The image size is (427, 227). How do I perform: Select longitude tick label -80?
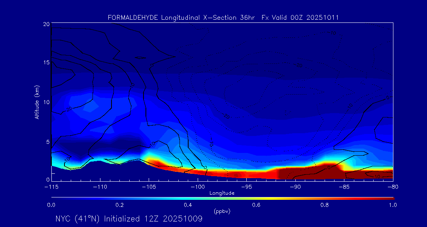[x=393, y=187]
